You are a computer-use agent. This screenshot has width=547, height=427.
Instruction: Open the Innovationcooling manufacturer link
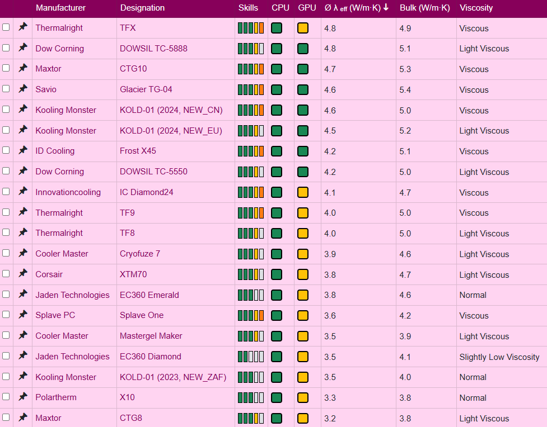[x=68, y=192]
